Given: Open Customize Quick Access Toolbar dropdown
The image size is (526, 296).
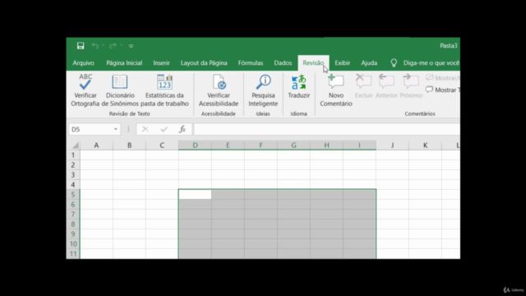Looking at the screenshot, I should [131, 46].
